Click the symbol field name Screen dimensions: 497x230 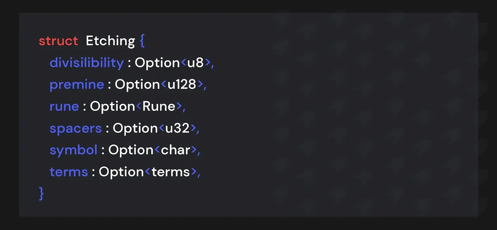click(73, 150)
